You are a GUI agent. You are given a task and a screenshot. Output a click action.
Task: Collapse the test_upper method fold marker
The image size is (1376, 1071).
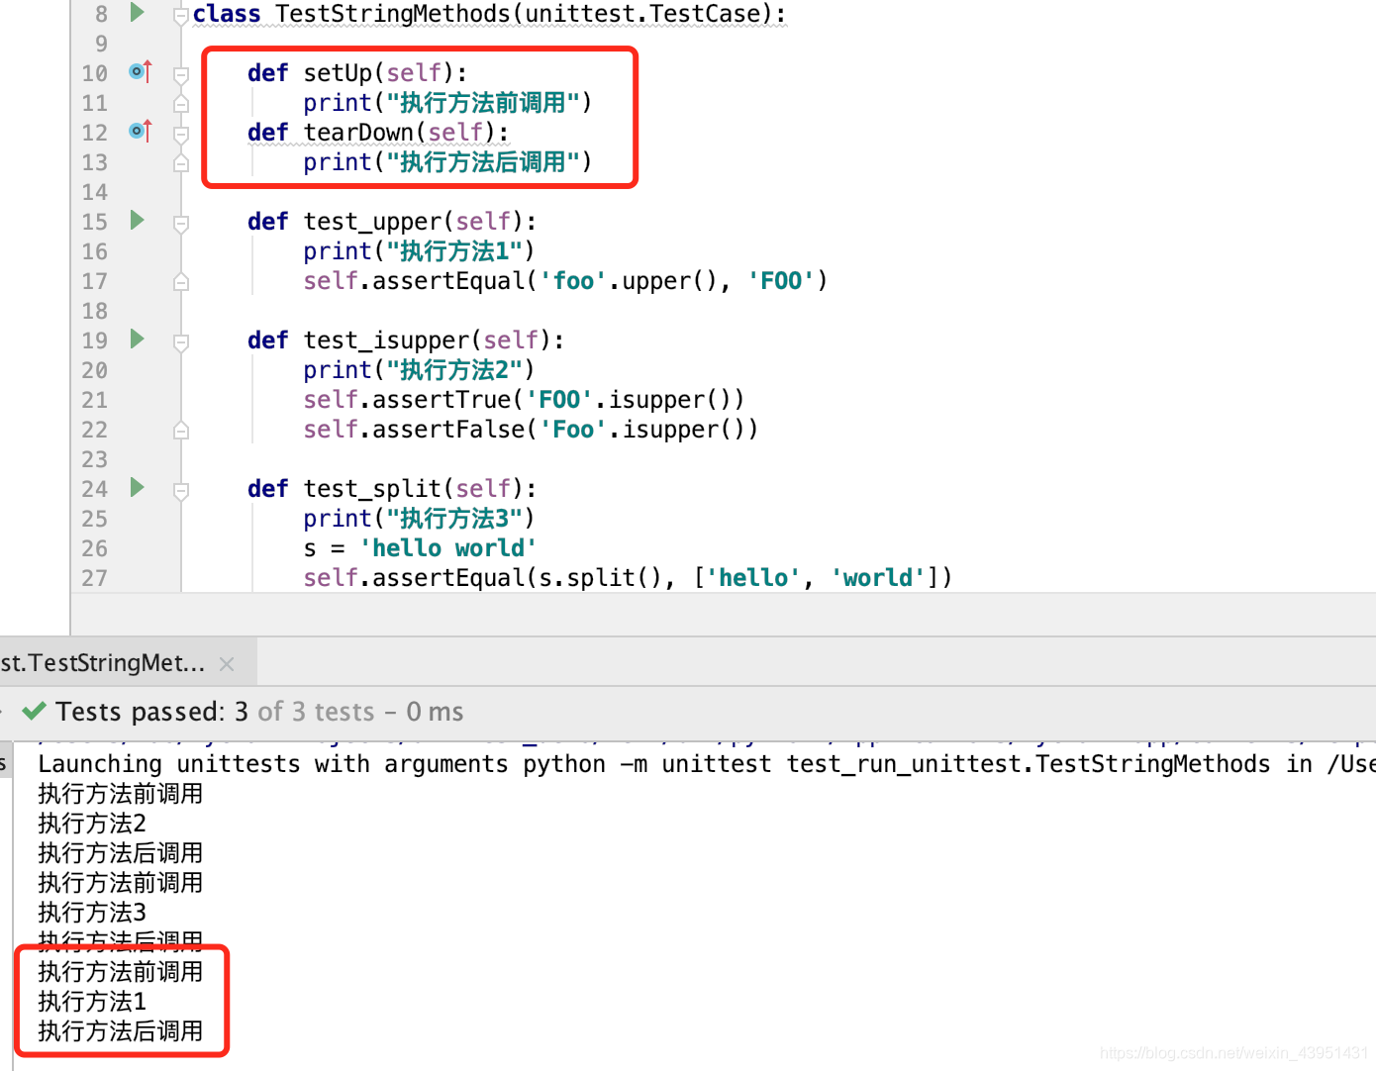click(x=181, y=224)
